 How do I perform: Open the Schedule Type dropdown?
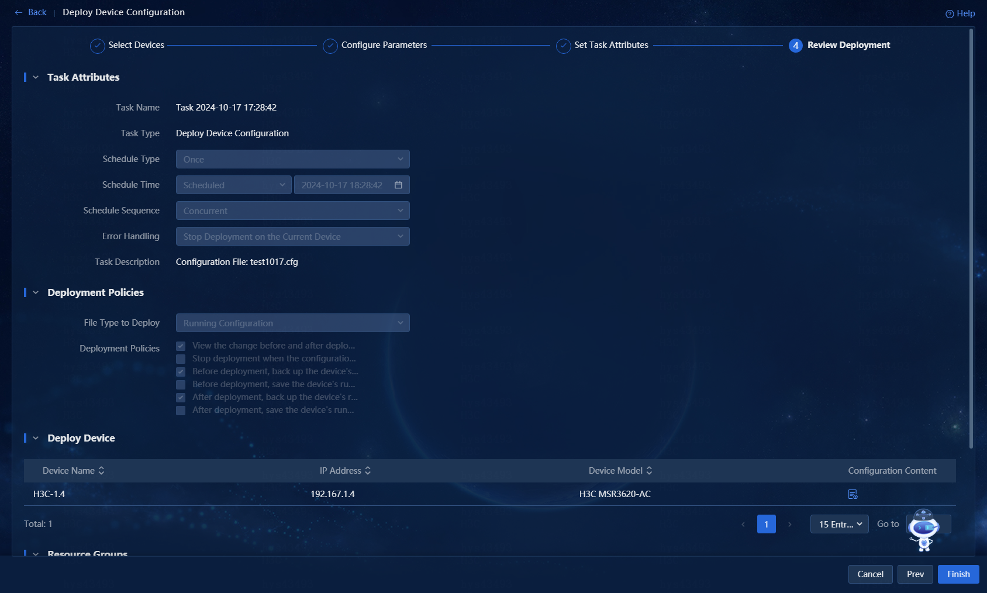click(293, 159)
